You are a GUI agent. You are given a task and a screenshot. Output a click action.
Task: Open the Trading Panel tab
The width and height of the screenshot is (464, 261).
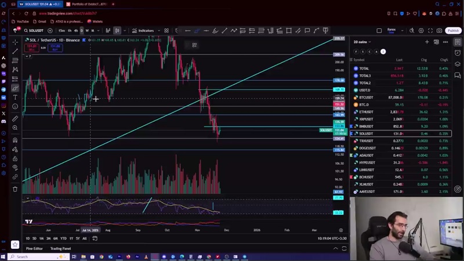click(x=60, y=248)
